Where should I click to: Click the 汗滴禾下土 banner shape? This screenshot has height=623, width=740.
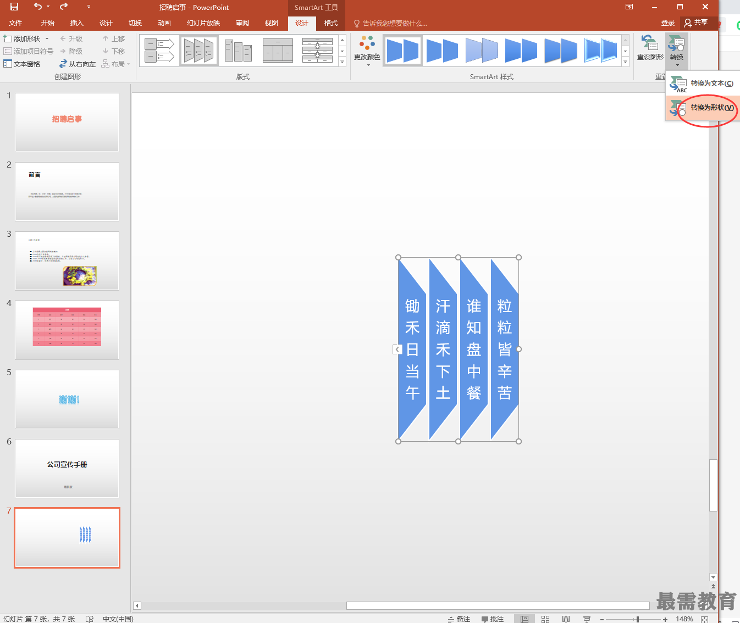(443, 349)
